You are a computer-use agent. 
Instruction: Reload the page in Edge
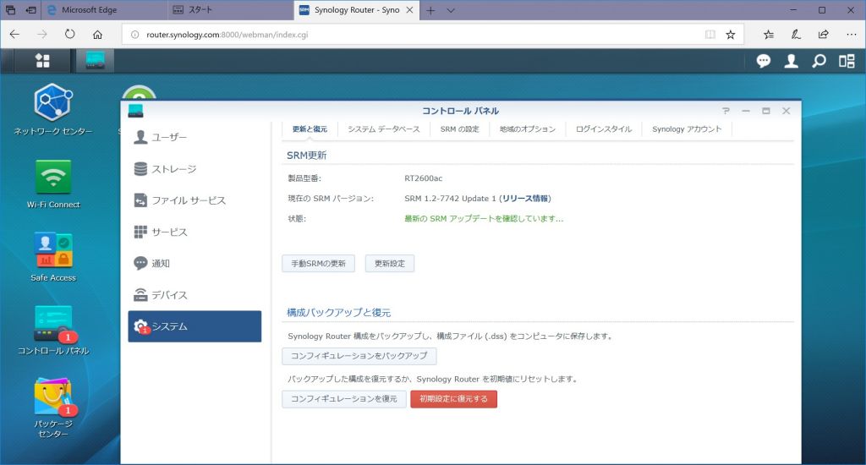(x=69, y=34)
